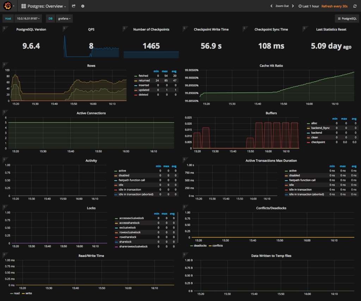
Task: Open the PostgreSQL links dropdown
Action: pos(347,19)
